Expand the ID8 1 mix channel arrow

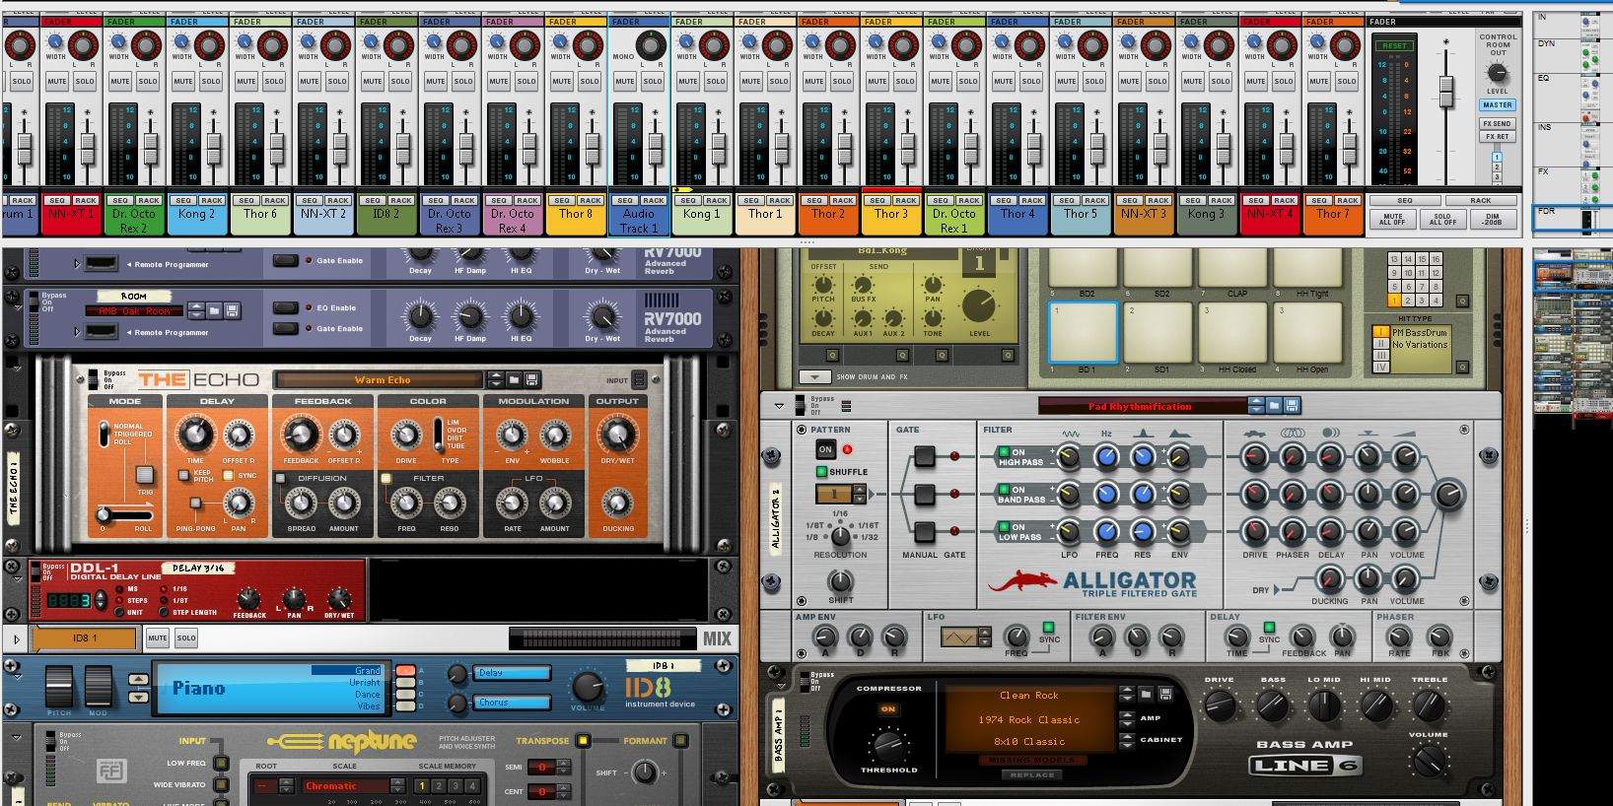pos(16,638)
